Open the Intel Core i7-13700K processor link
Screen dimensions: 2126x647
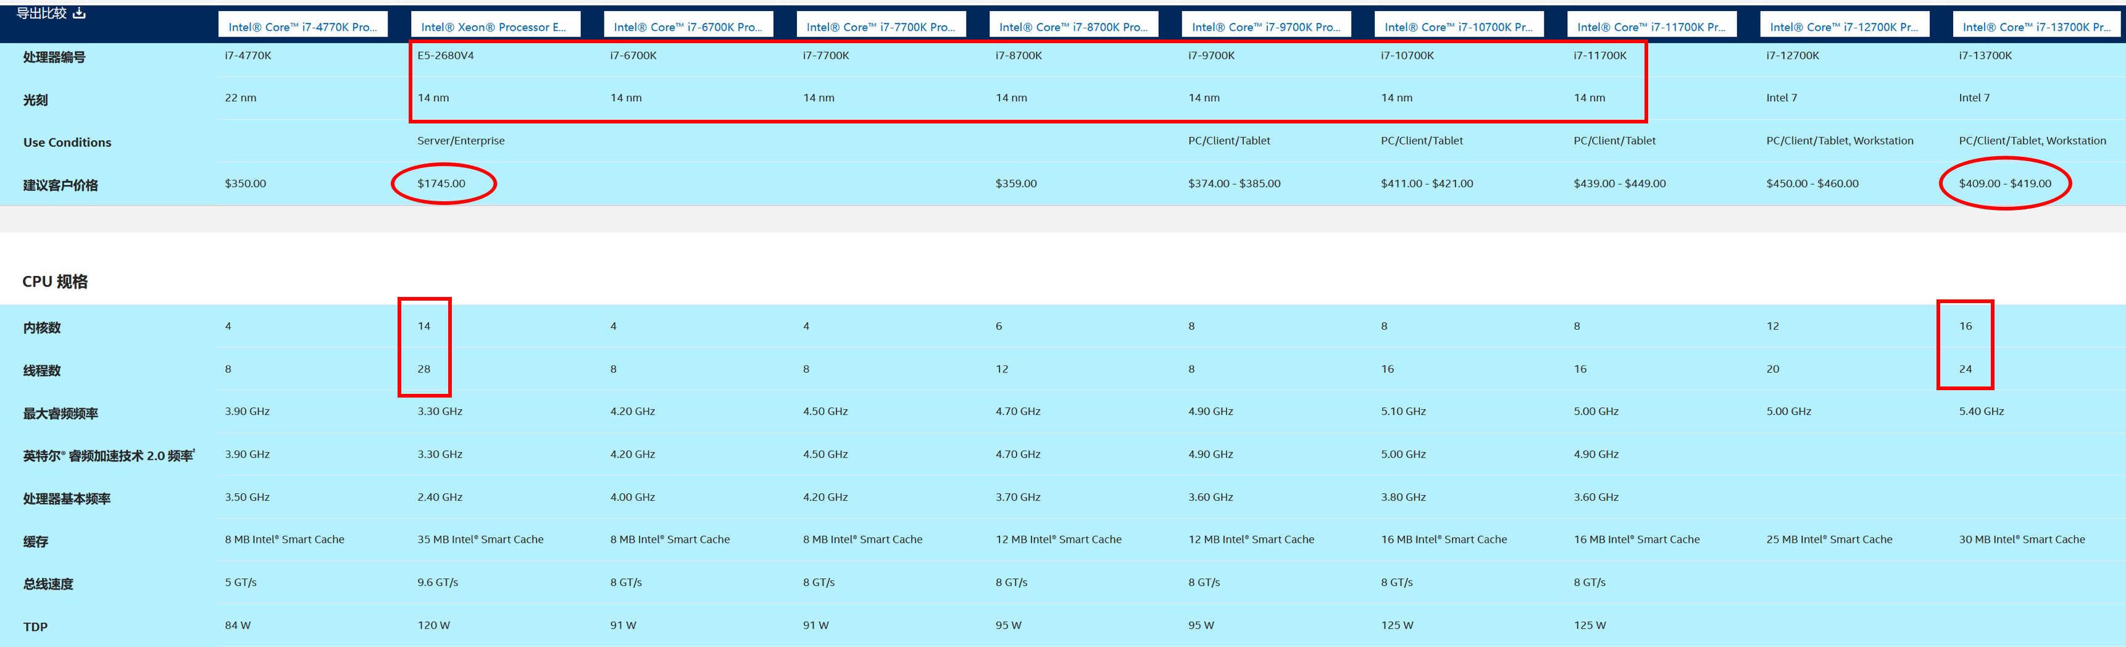(x=2036, y=27)
